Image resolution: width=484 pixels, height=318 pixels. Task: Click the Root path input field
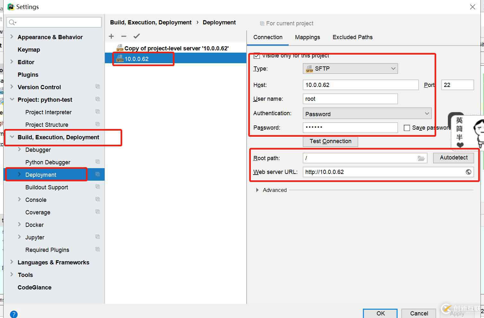[365, 158]
